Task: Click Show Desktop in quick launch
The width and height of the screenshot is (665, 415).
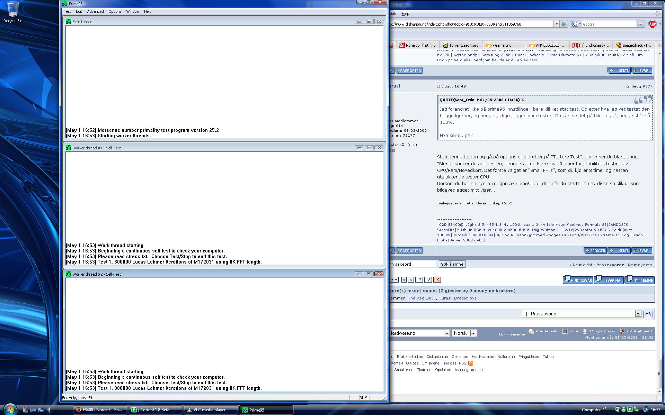Action: [x=33, y=410]
